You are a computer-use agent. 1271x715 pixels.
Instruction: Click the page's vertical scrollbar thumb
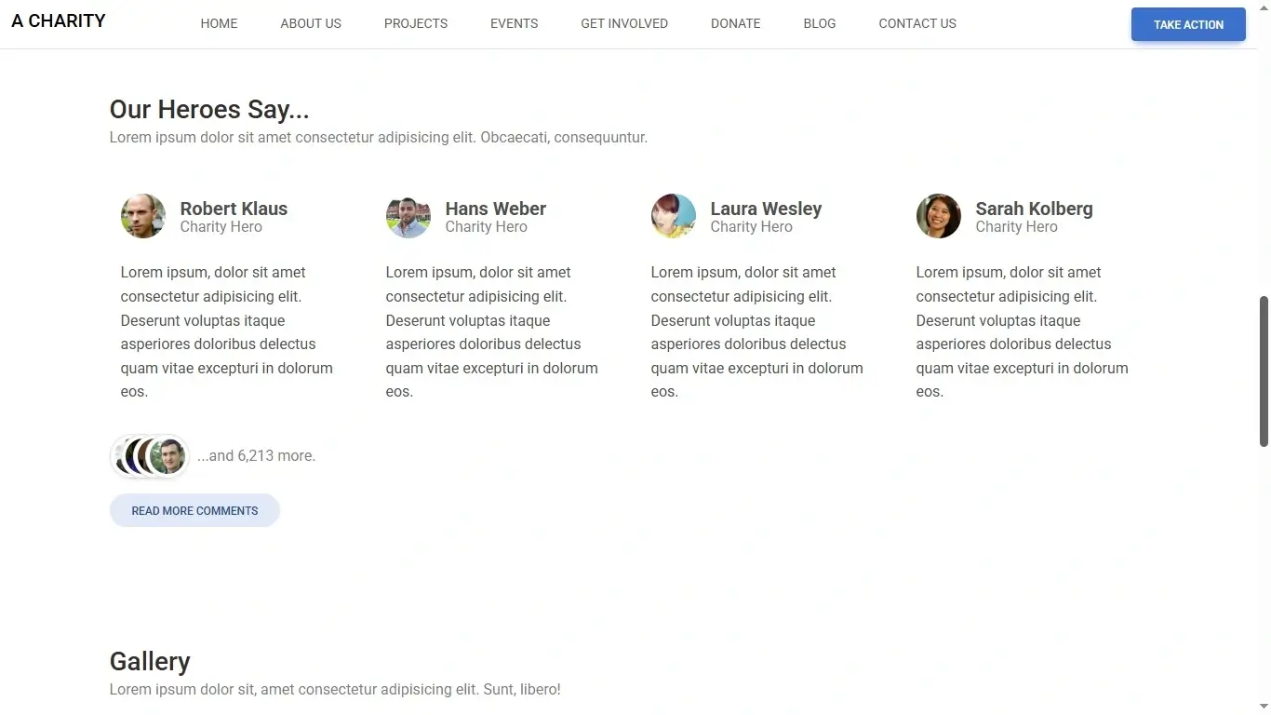pos(1264,371)
